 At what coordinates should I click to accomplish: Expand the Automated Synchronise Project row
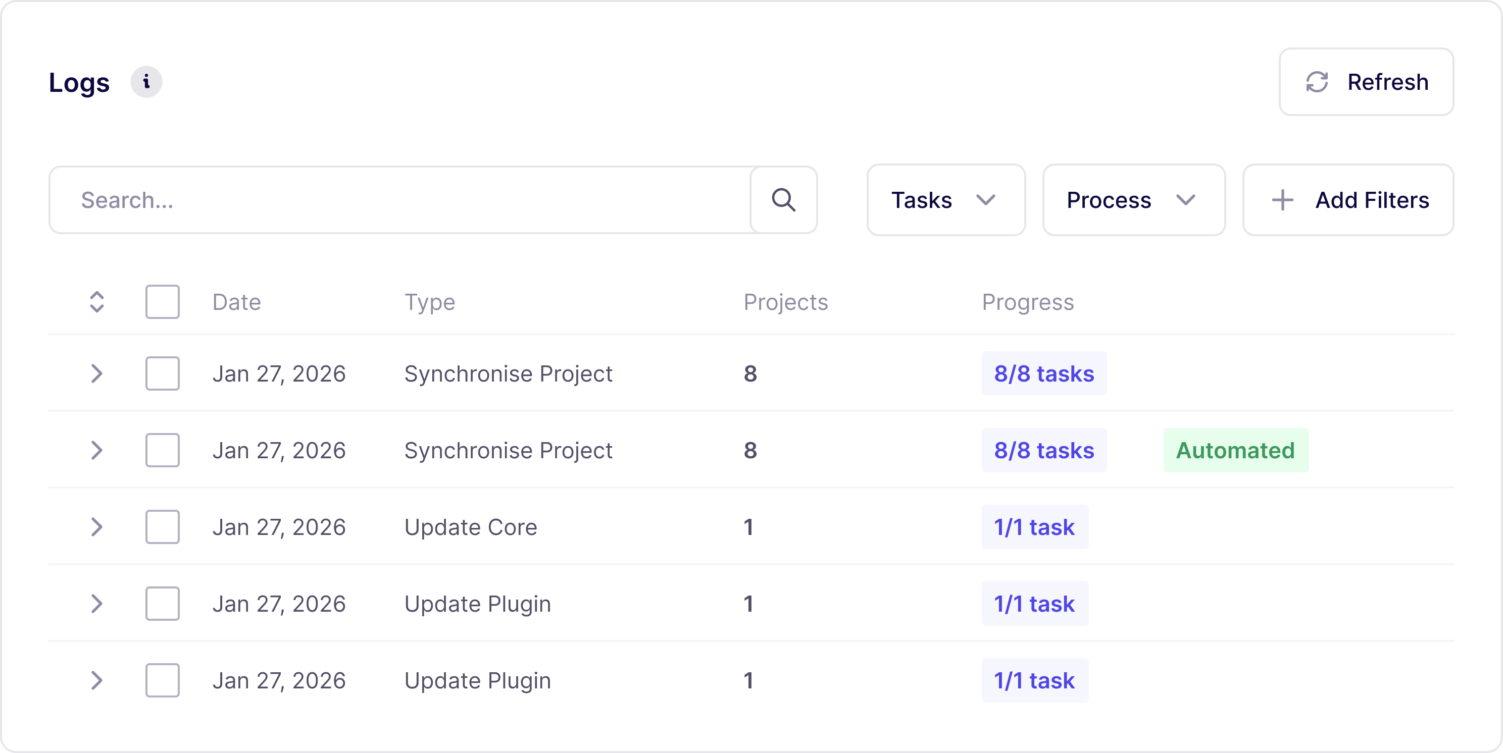[x=97, y=450]
